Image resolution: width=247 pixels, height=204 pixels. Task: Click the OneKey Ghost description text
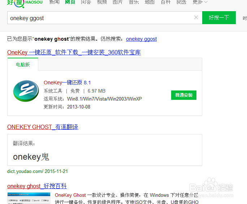[127, 198]
